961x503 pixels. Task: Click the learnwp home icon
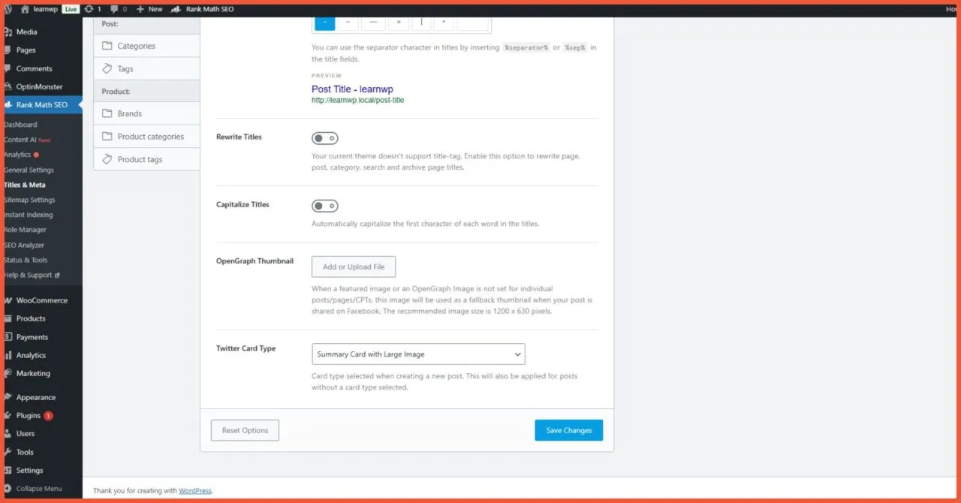[x=25, y=9]
